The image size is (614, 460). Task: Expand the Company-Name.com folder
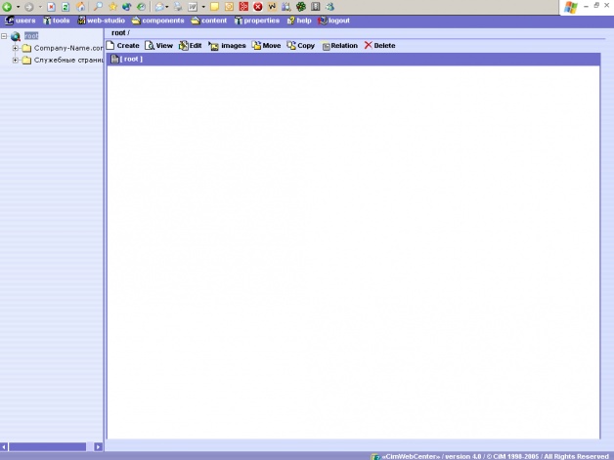[16, 49]
